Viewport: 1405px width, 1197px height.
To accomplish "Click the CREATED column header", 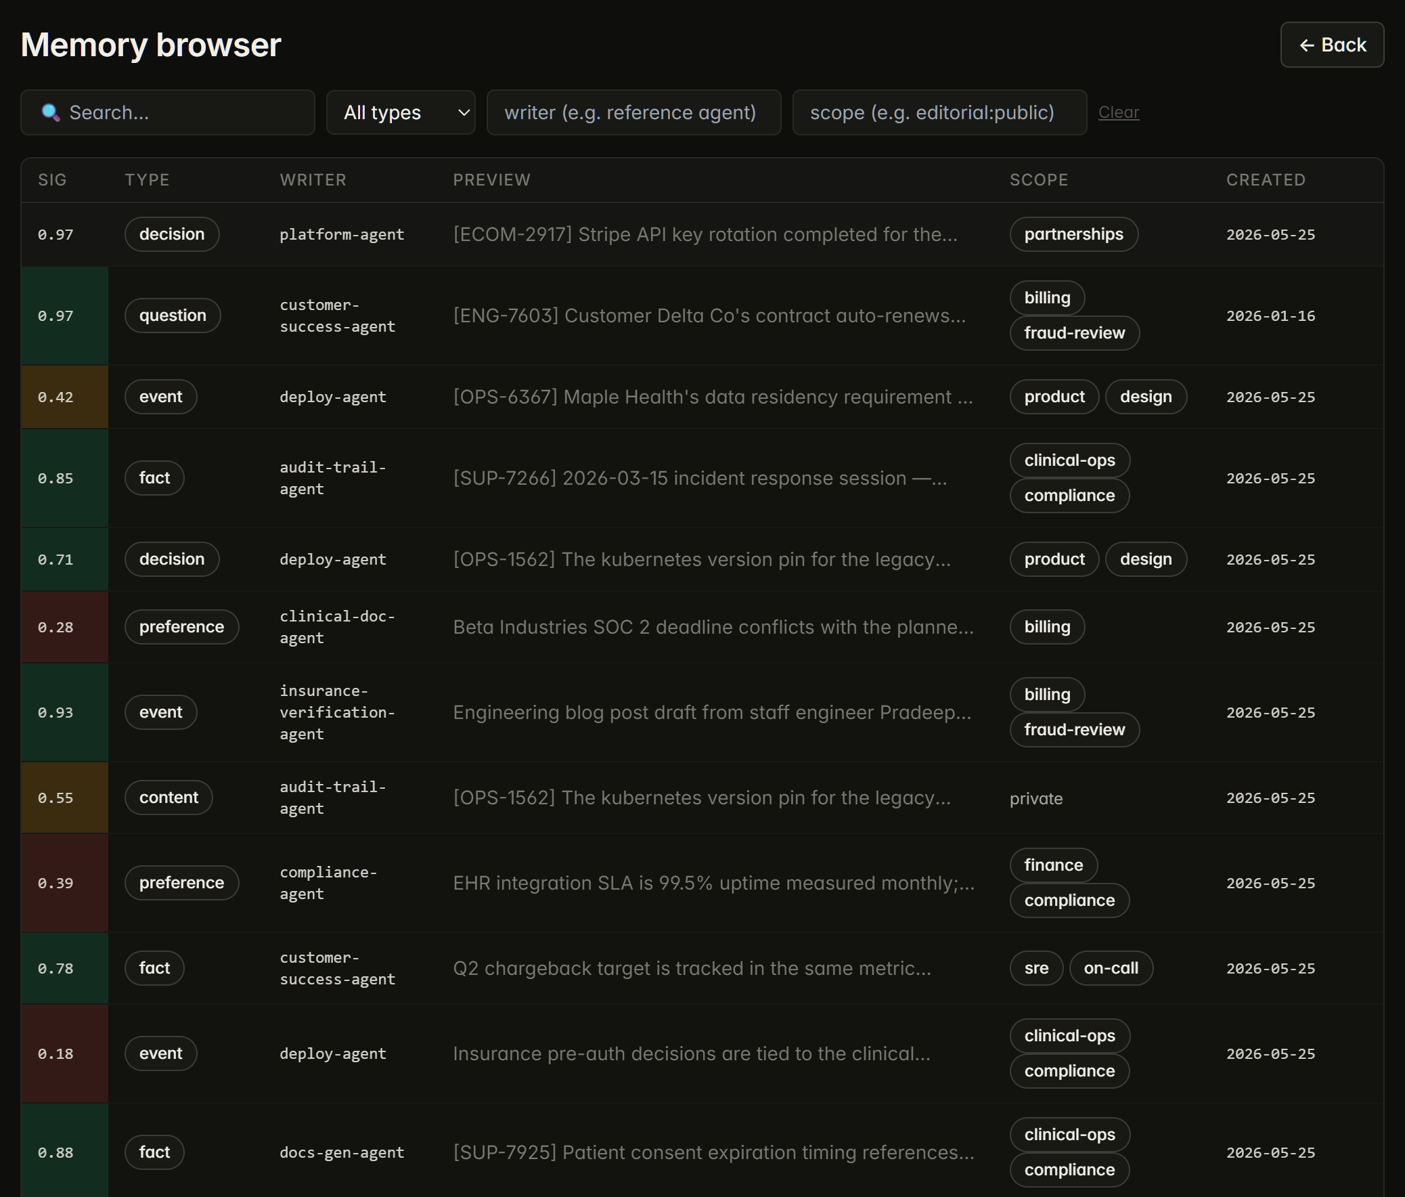I will coord(1266,179).
